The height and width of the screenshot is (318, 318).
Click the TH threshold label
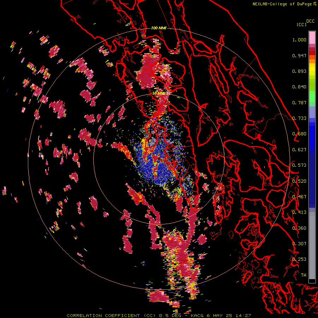tap(304, 275)
